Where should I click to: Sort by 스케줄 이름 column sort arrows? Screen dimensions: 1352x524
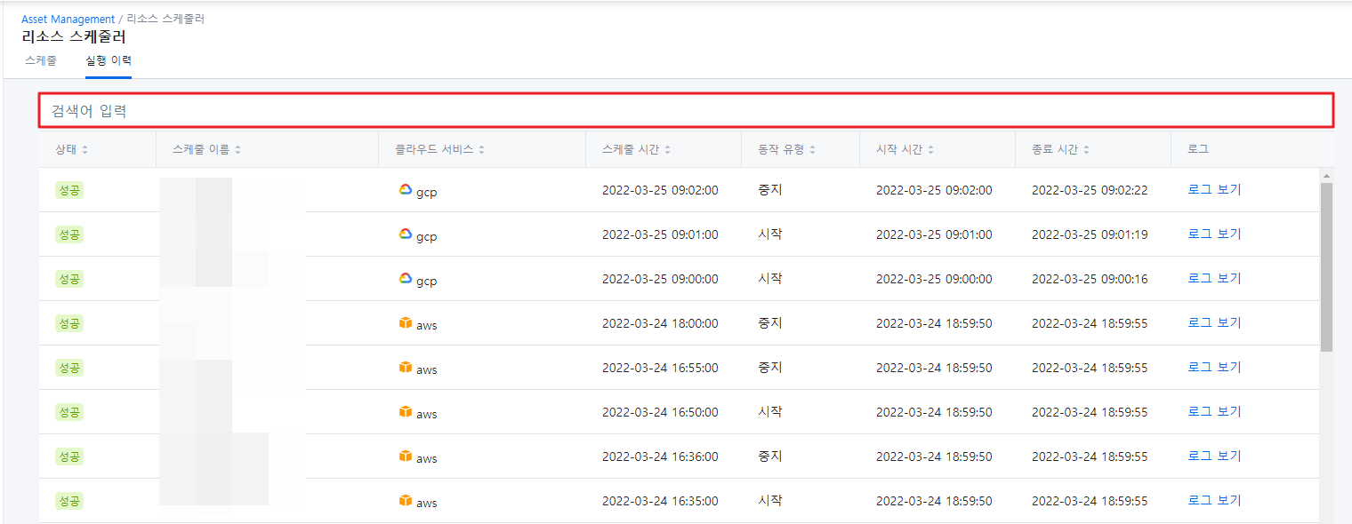238,150
